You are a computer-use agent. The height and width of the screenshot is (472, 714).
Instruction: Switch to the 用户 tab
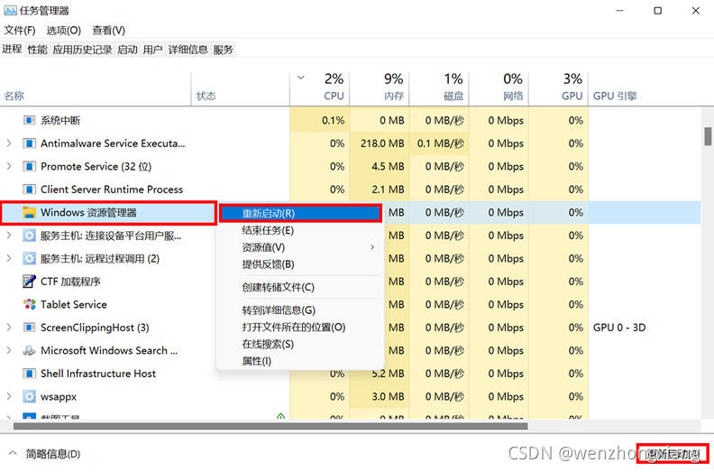point(152,50)
